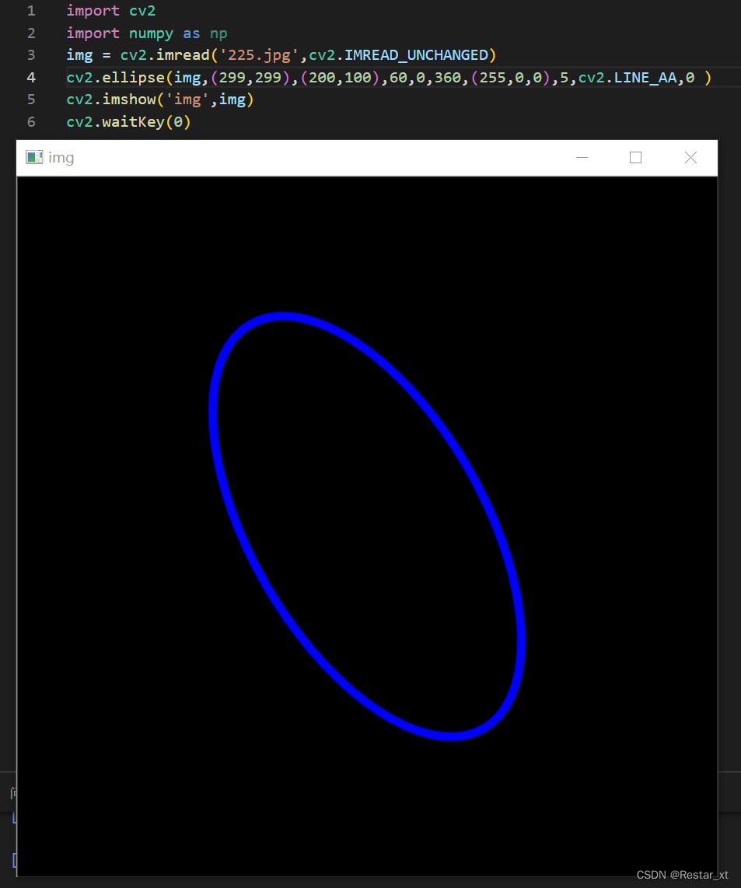Click 'cv2.ellipse' on line 4
The height and width of the screenshot is (888, 741).
click(116, 78)
